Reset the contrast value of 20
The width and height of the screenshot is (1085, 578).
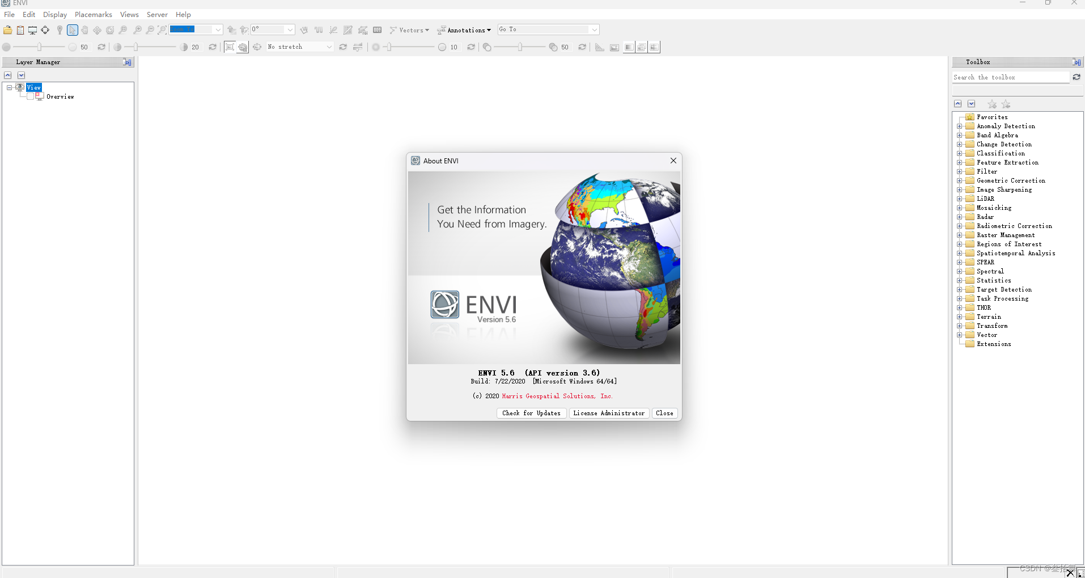213,47
